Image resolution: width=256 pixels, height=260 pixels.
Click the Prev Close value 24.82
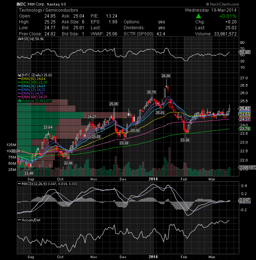pos(50,34)
